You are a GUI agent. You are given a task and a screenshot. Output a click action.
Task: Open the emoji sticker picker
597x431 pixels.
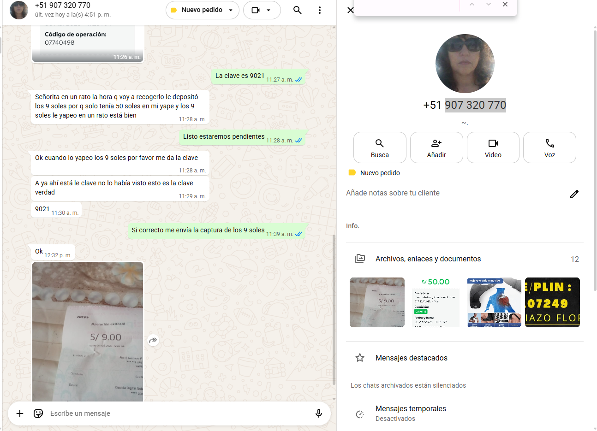tap(38, 413)
